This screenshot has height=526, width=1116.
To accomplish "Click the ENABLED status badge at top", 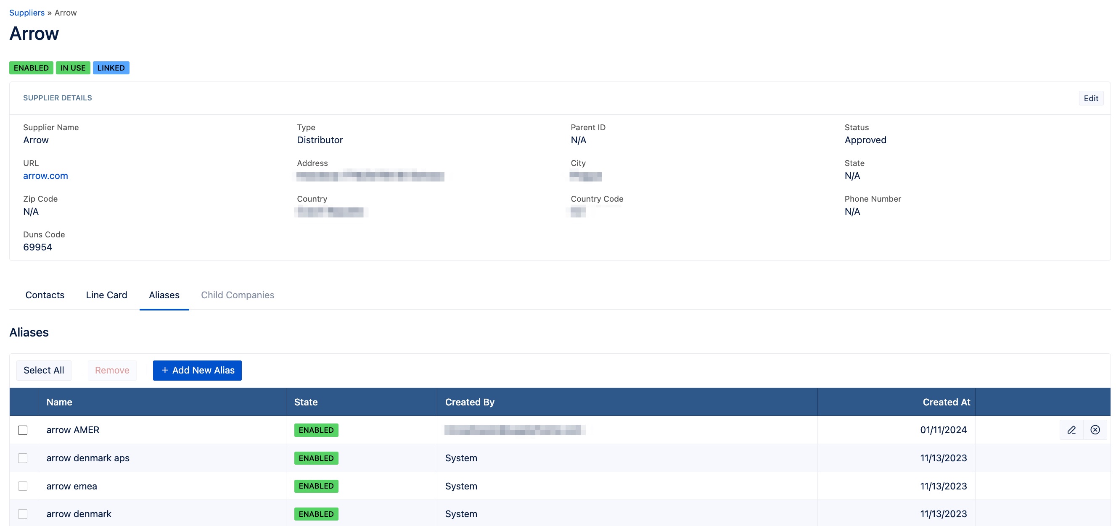I will coord(31,68).
